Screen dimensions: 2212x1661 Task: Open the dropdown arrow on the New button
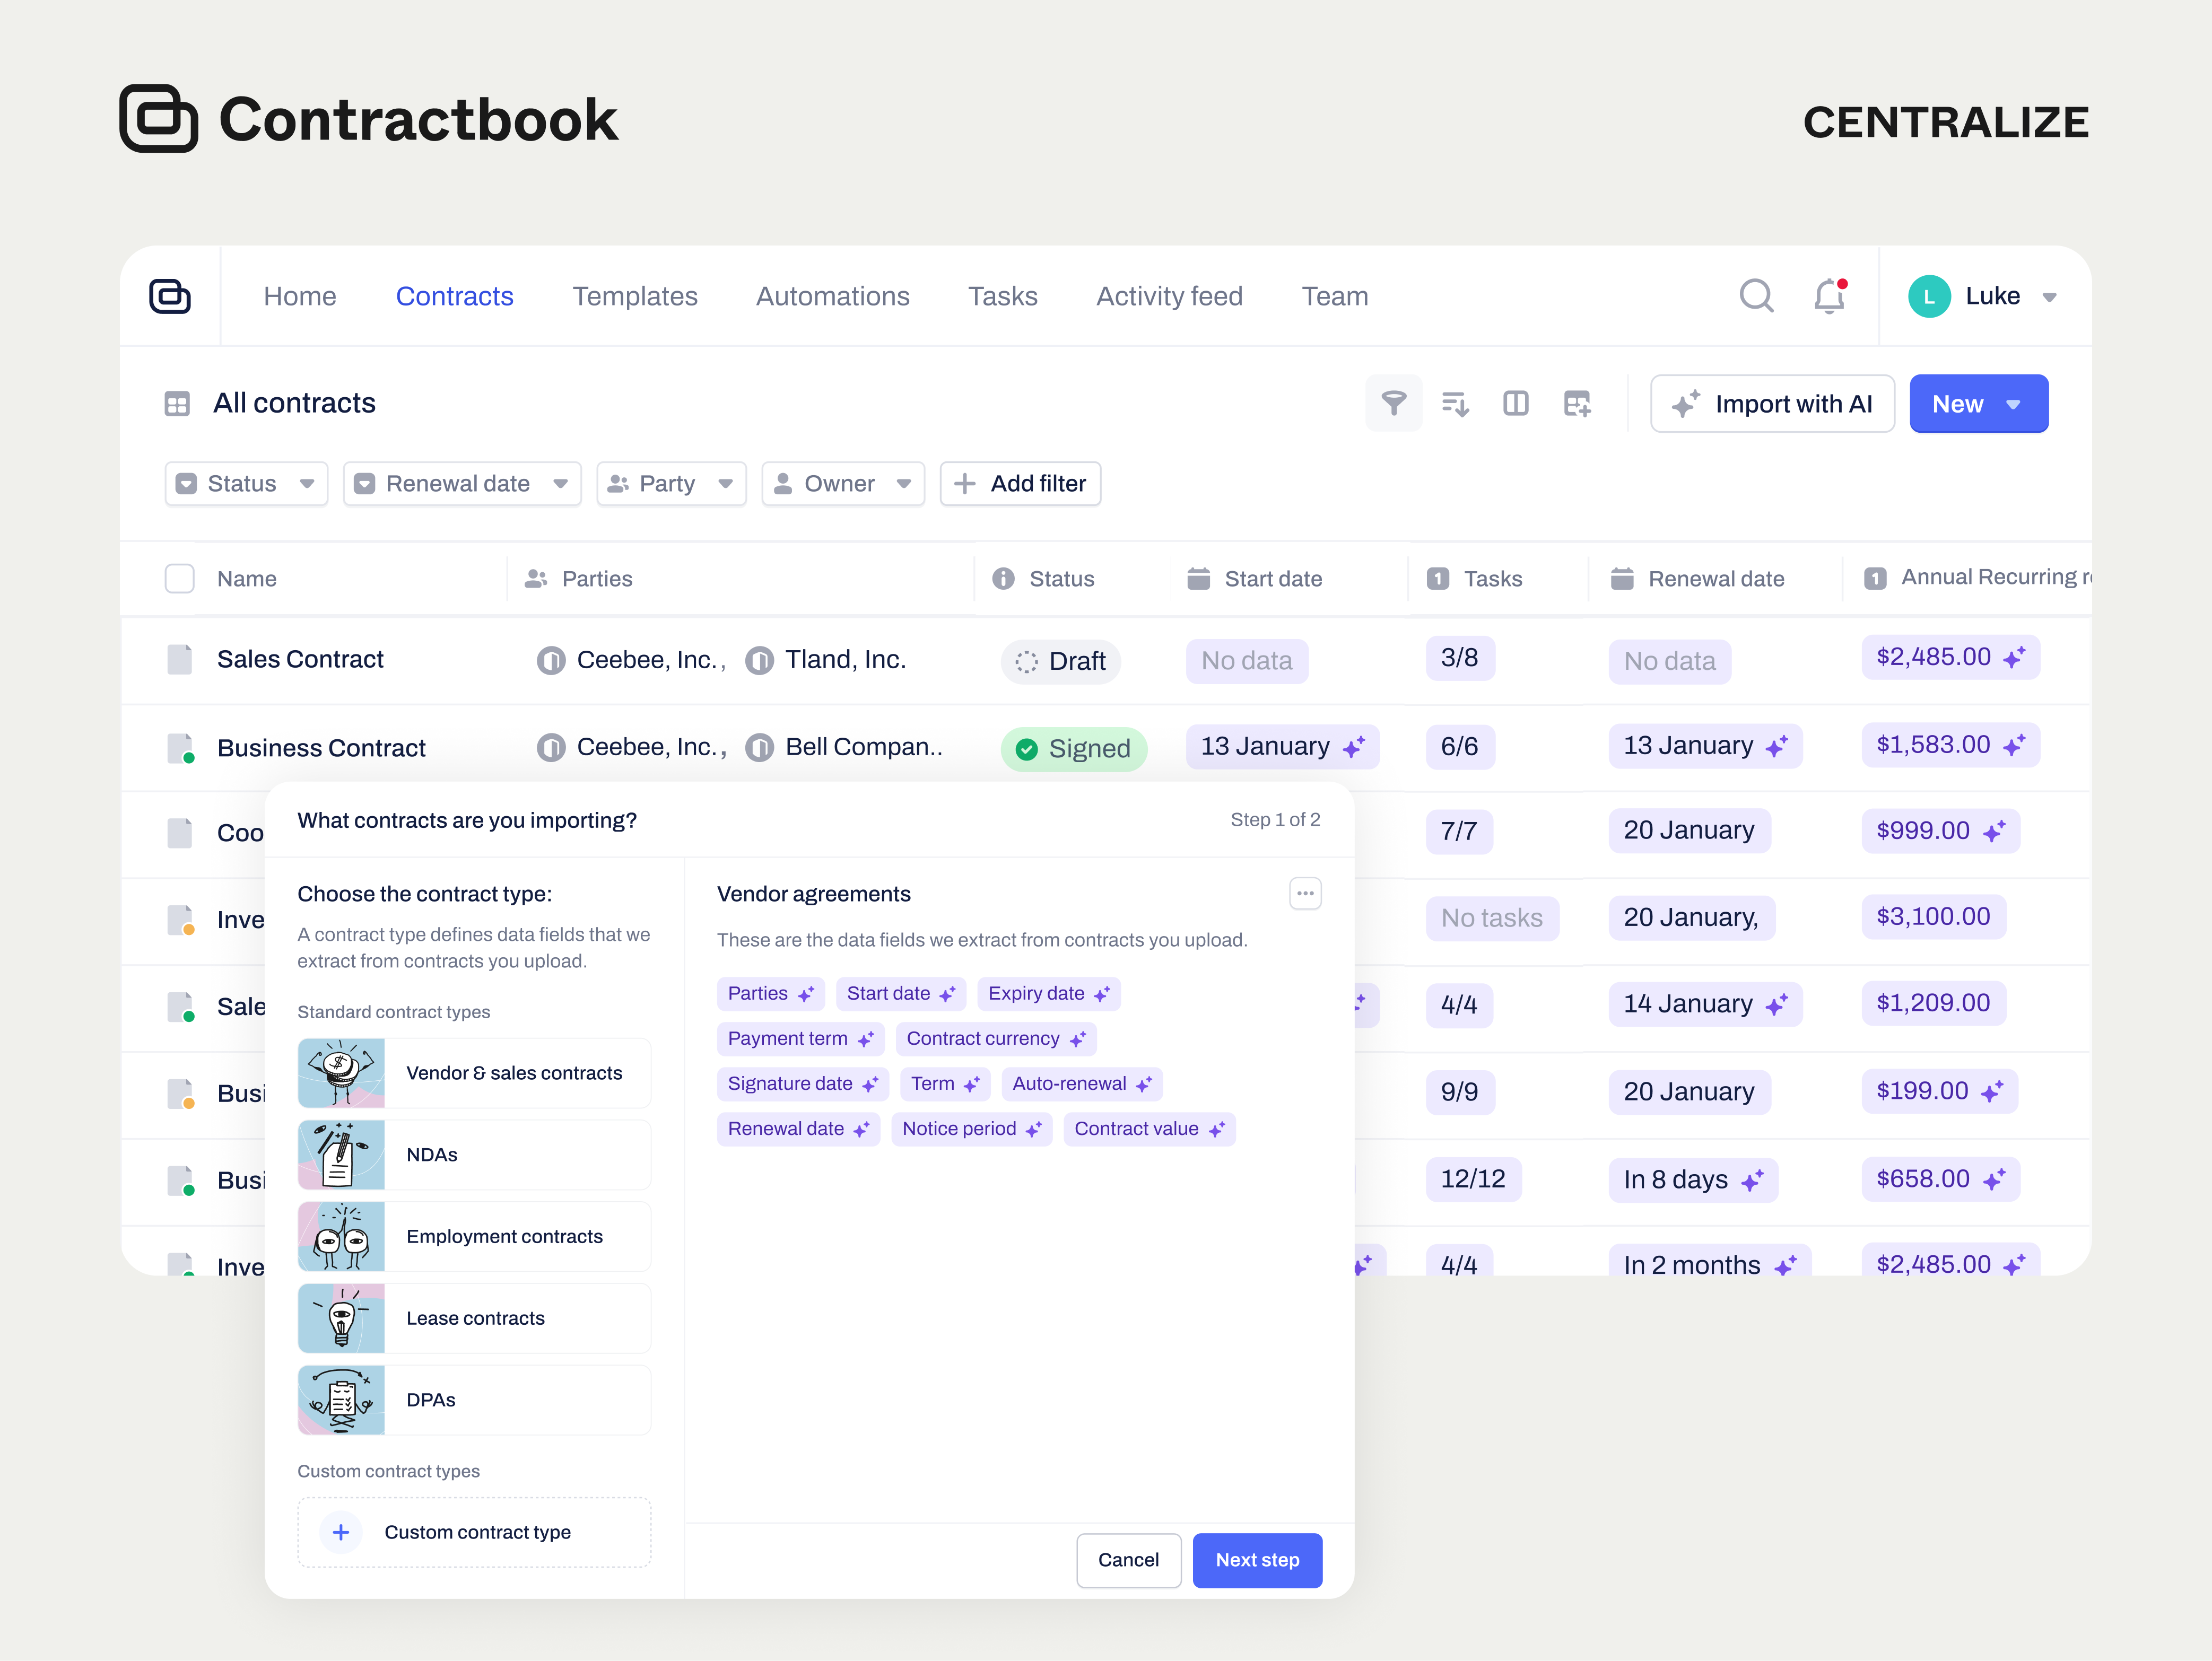click(2014, 403)
